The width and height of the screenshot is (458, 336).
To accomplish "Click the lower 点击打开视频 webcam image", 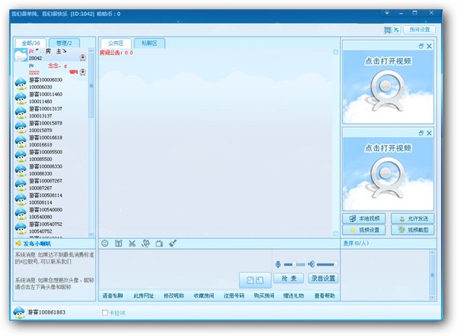I will tap(388, 174).
